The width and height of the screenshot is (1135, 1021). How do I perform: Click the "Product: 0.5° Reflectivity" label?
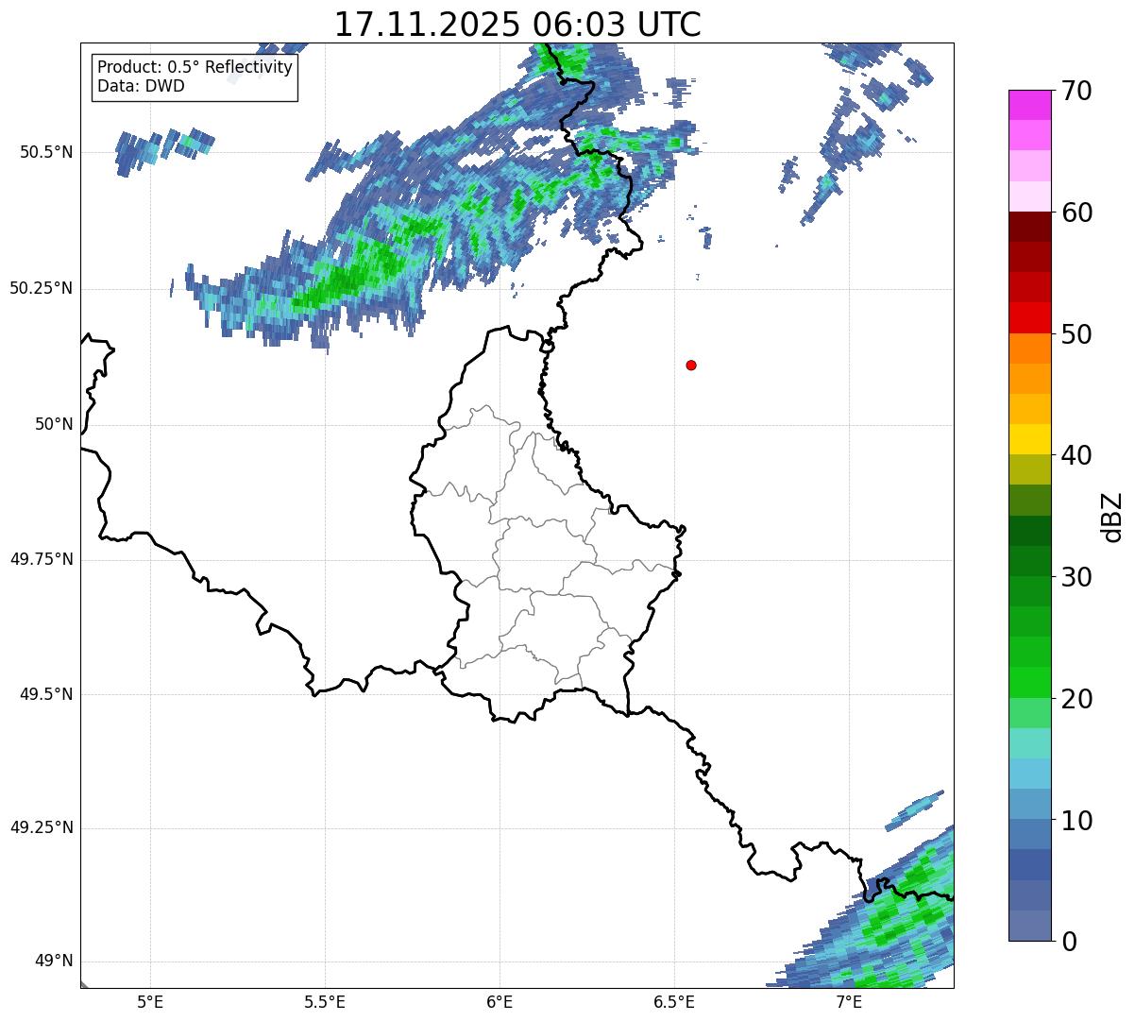[x=195, y=68]
